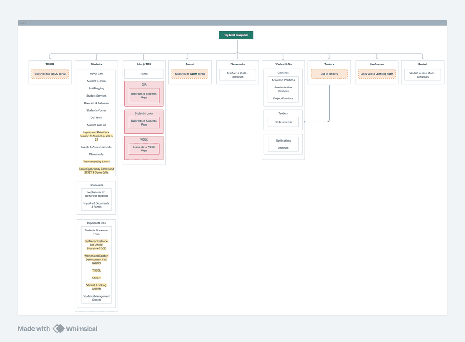Screen dimensions: 465x342
Task: Select the Conference column header
Action: pyautogui.click(x=376, y=64)
